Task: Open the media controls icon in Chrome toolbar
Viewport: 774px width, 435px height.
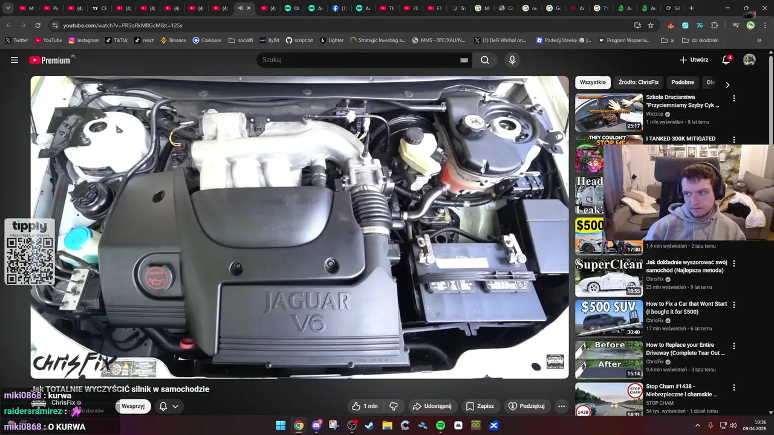Action: click(x=736, y=25)
